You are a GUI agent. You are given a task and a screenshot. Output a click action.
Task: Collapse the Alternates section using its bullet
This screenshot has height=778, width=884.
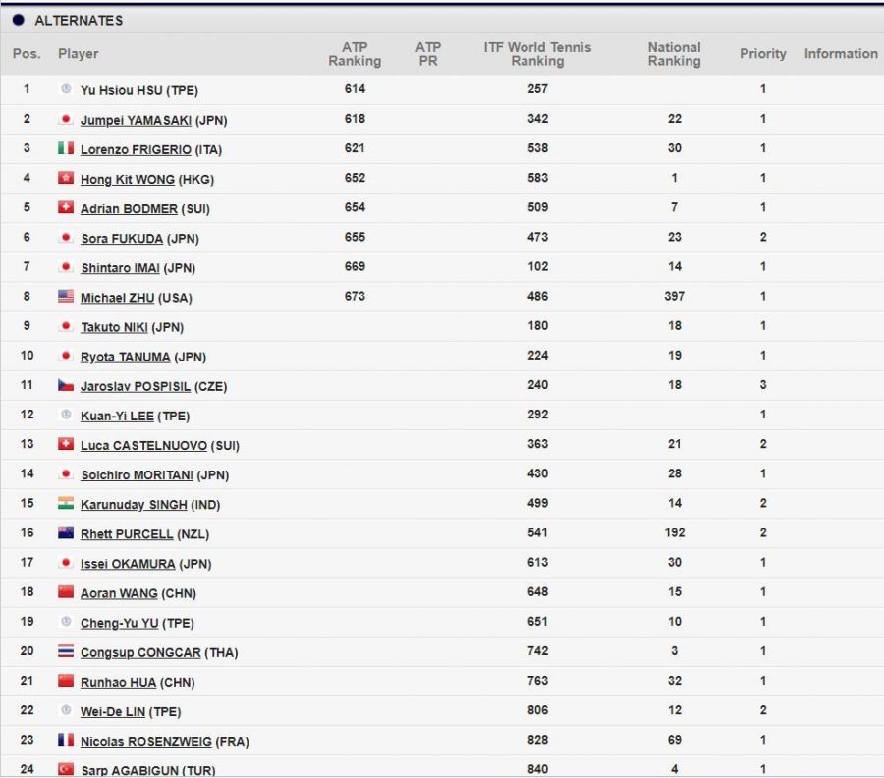point(18,20)
